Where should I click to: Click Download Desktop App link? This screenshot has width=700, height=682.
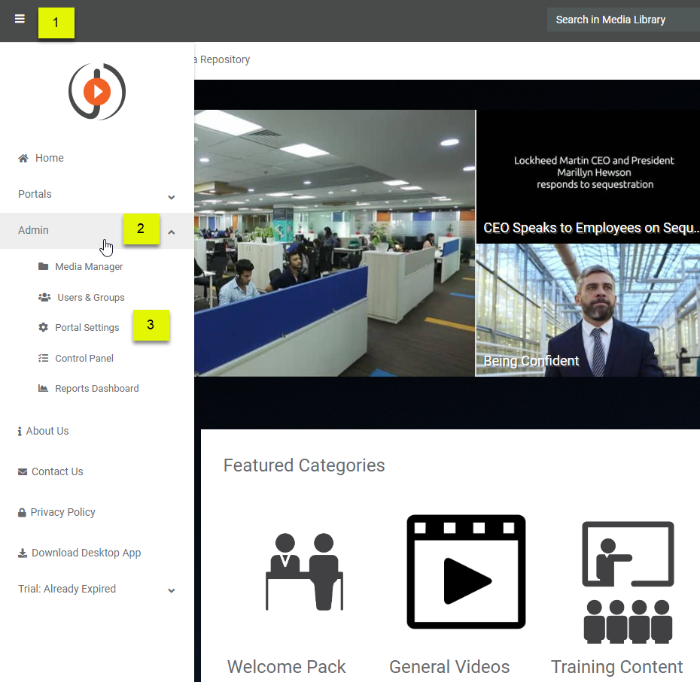coord(86,553)
